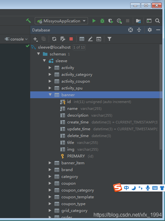165x221 pixels.
Task: Collapse the schemas folder
Action: pyautogui.click(x=38, y=54)
